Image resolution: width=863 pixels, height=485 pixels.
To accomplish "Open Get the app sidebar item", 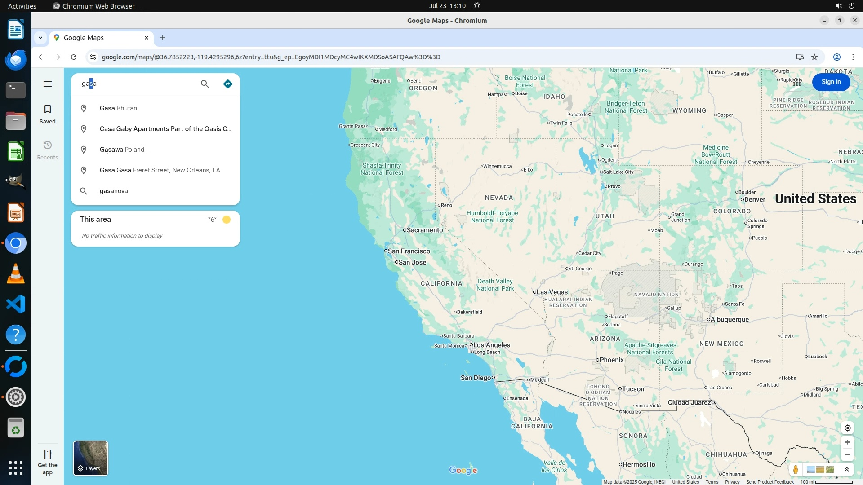I will tap(48, 462).
